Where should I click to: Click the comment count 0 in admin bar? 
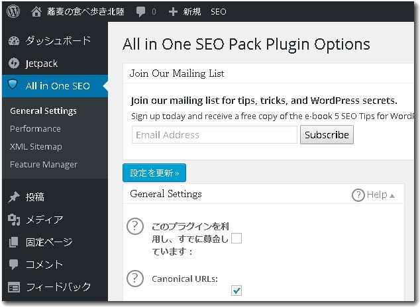point(154,12)
